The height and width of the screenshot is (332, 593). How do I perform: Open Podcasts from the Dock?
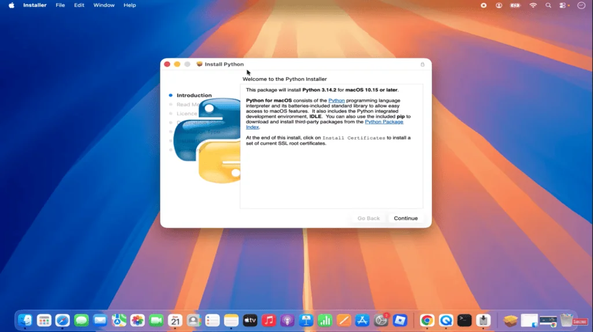[287, 320]
